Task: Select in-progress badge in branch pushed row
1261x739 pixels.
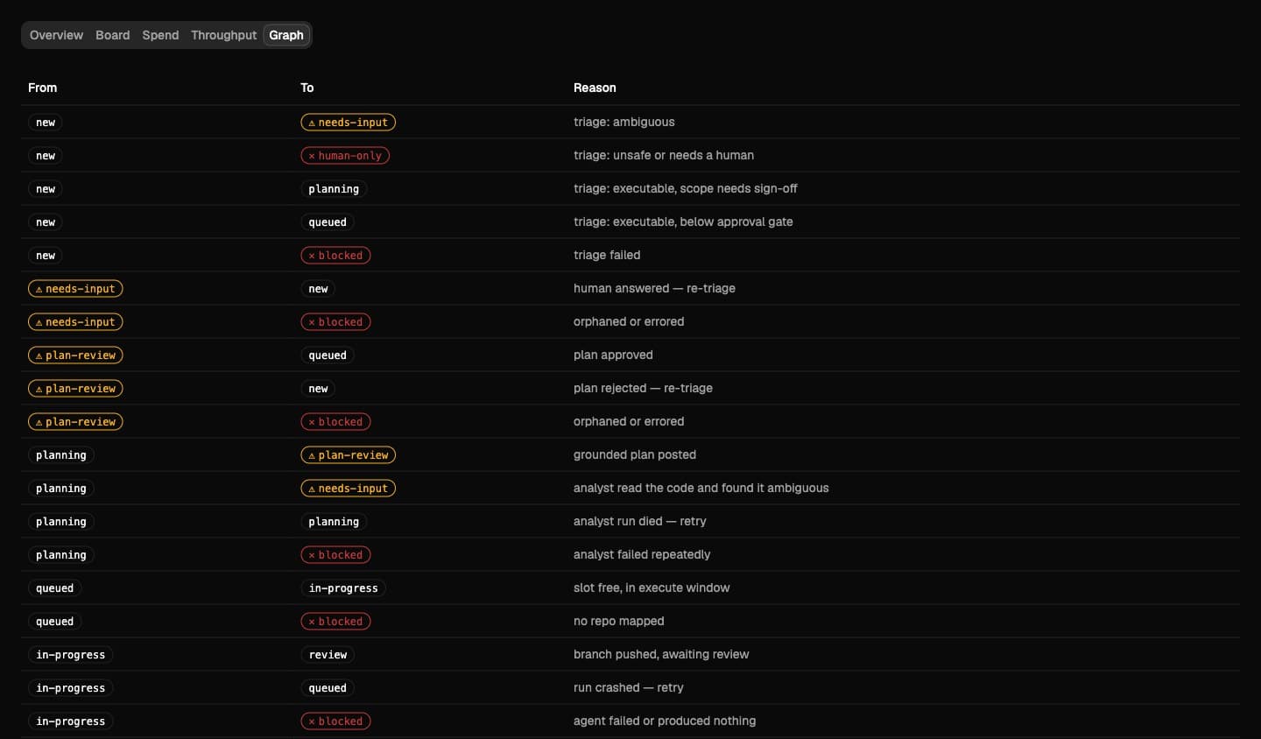Action: click(x=70, y=655)
